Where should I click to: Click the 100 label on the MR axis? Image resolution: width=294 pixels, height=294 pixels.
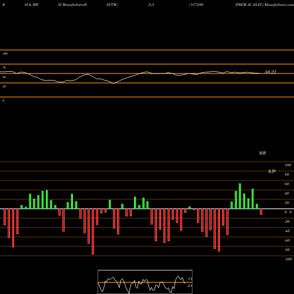pyautogui.click(x=288, y=165)
